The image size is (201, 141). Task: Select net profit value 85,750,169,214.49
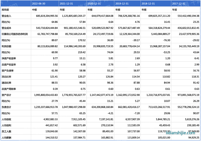click(75, 34)
